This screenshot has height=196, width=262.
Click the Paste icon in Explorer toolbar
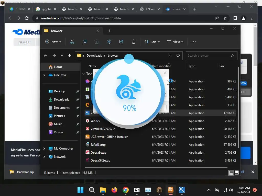[x=96, y=42]
